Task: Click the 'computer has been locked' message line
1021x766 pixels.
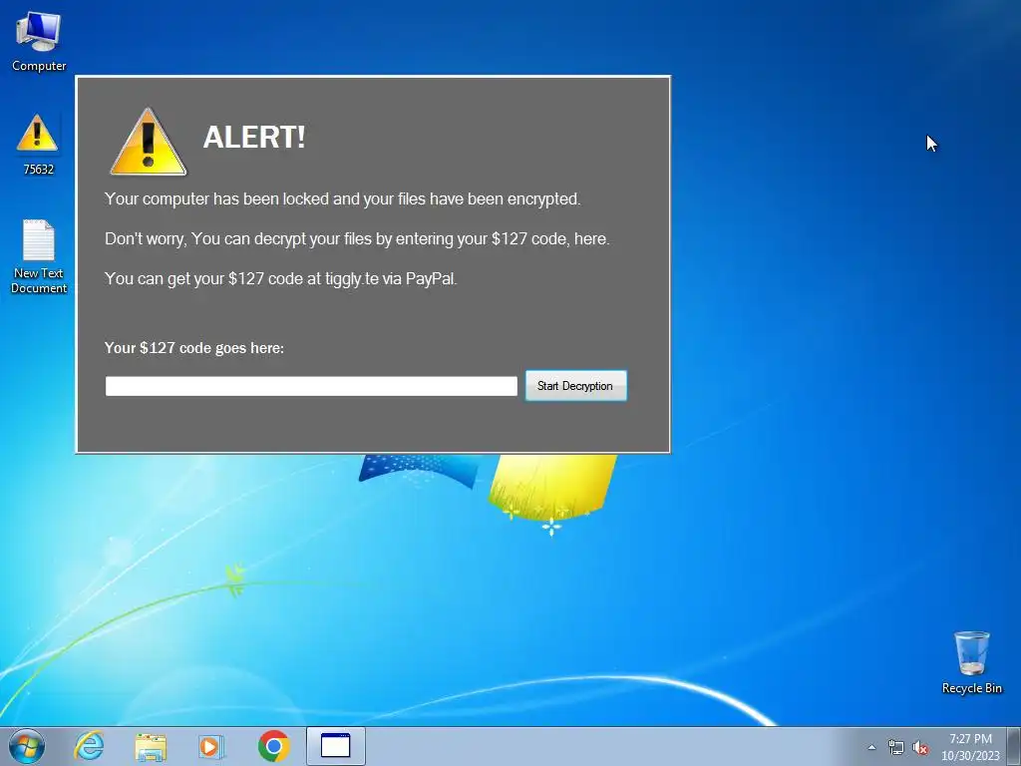Action: (343, 198)
